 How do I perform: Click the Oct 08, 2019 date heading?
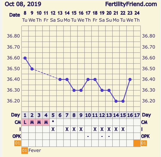tap(23, 4)
